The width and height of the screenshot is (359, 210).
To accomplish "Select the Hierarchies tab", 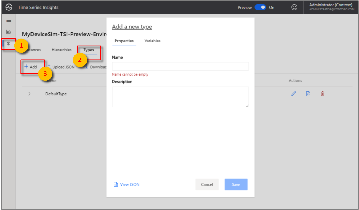I will (x=61, y=50).
